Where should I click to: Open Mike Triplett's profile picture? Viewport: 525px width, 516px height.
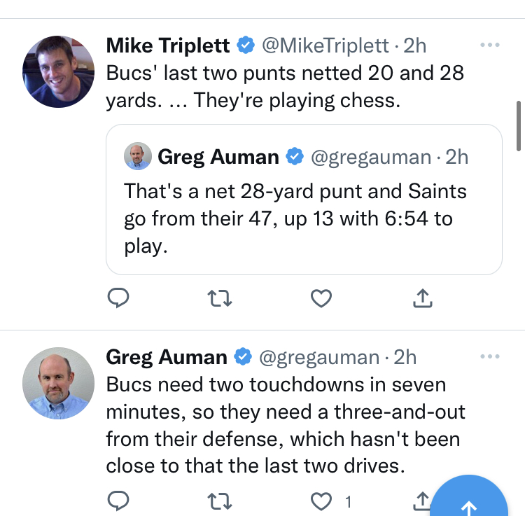[x=58, y=72]
